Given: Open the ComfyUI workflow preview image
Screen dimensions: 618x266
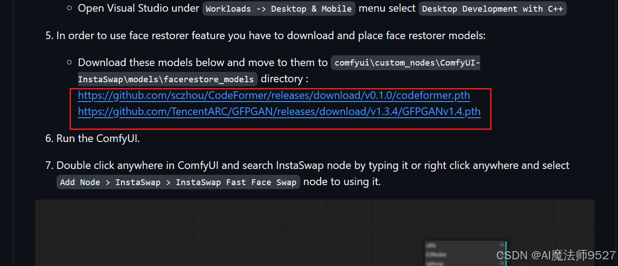Looking at the screenshot, I should point(315,233).
